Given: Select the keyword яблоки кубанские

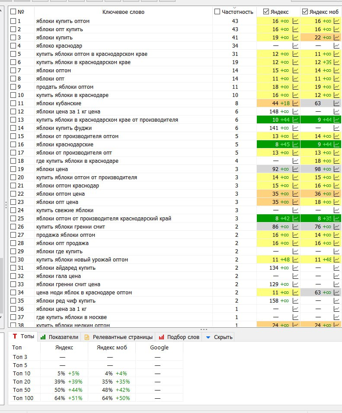Looking at the screenshot, I should click(x=59, y=103).
